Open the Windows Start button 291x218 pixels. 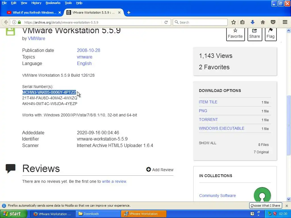13,214
